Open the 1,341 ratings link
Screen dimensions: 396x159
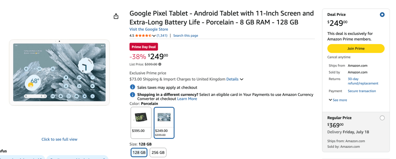162,36
